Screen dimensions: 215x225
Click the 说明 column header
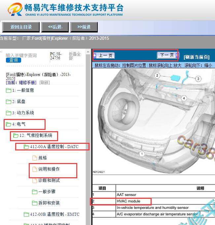[x=200, y=188]
